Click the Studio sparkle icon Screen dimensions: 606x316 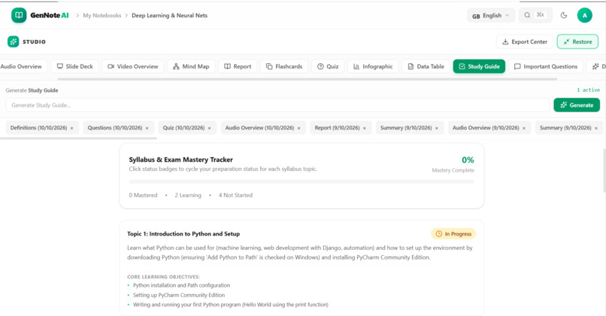pyautogui.click(x=13, y=42)
